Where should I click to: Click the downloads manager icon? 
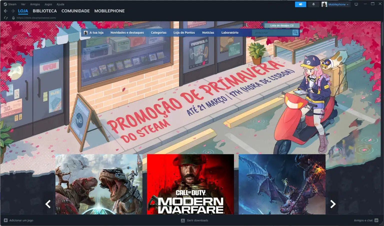pos(183,220)
